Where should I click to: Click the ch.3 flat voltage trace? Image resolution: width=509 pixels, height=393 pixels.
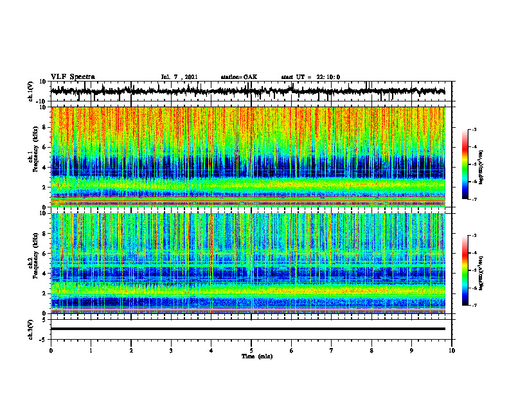[x=248, y=329]
